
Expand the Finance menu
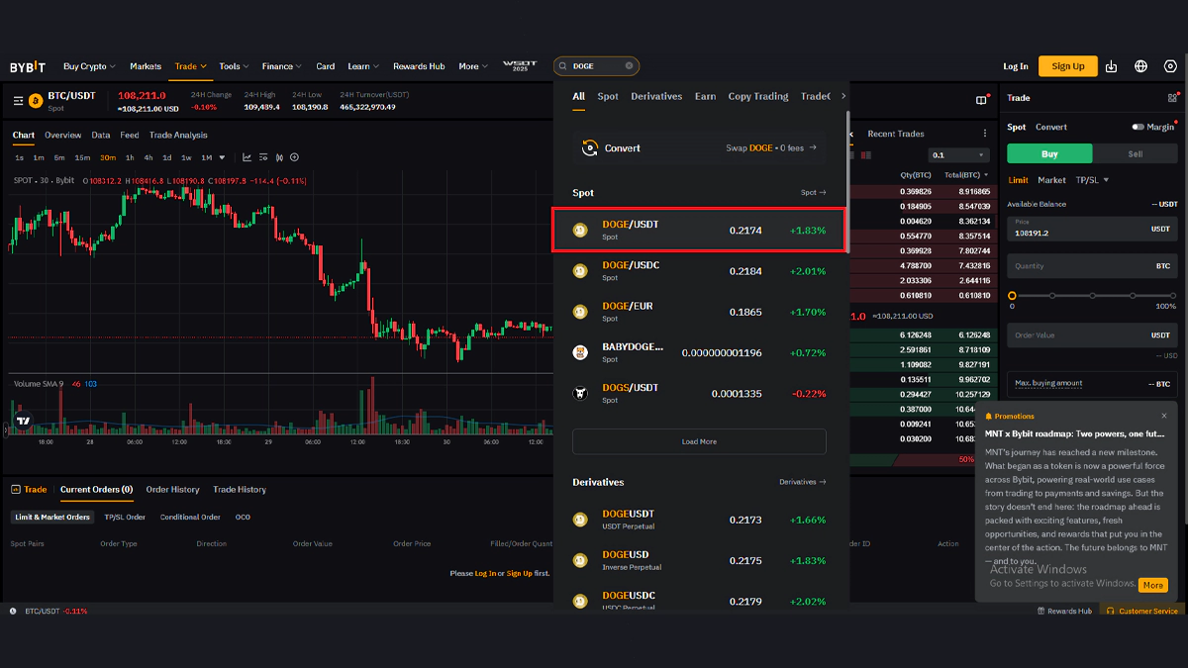click(282, 66)
